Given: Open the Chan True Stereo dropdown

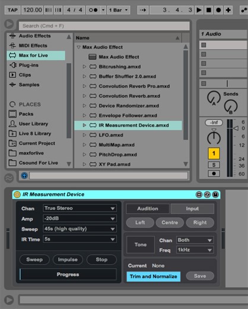Looking at the screenshot, I should 80,208.
